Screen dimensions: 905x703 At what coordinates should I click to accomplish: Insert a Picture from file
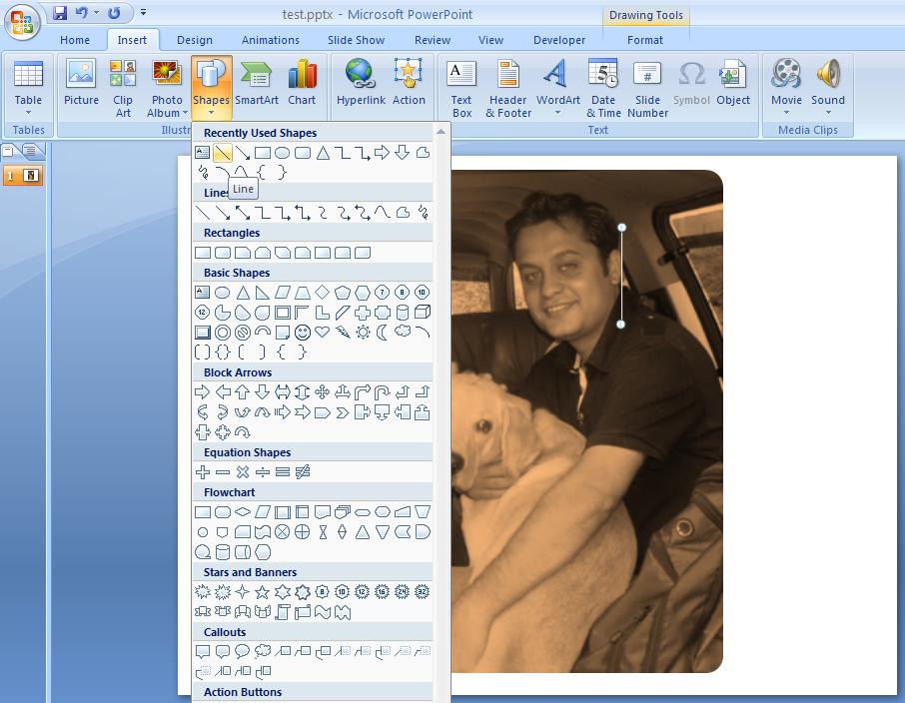[81, 87]
